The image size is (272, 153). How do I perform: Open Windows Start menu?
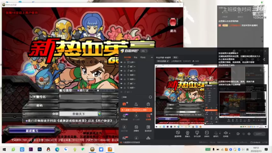4,149
